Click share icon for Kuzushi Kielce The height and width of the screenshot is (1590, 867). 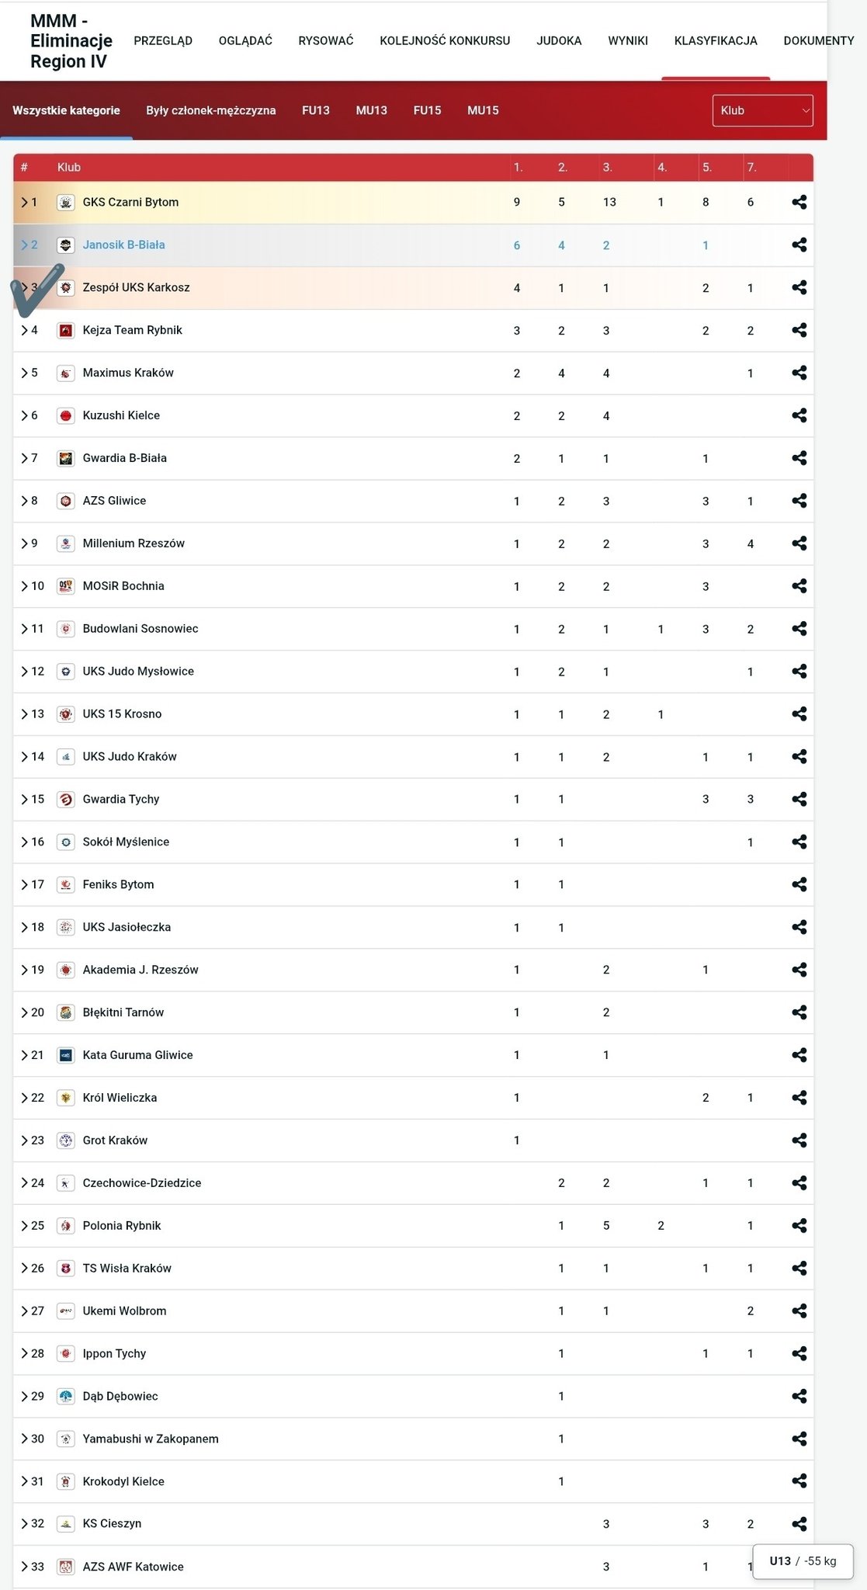pyautogui.click(x=799, y=415)
